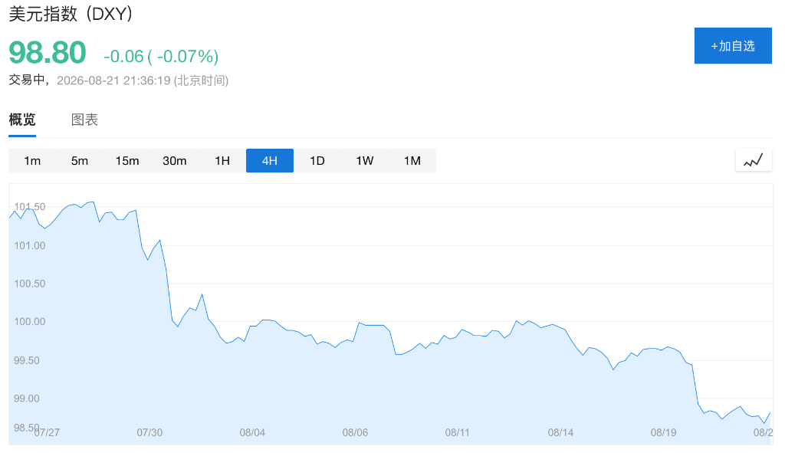This screenshot has height=453, width=785.
Task: Click the chart type line icon
Action: coord(753,161)
